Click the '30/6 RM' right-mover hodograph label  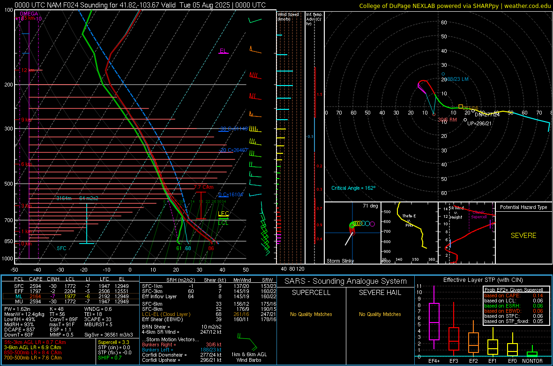click(x=447, y=120)
